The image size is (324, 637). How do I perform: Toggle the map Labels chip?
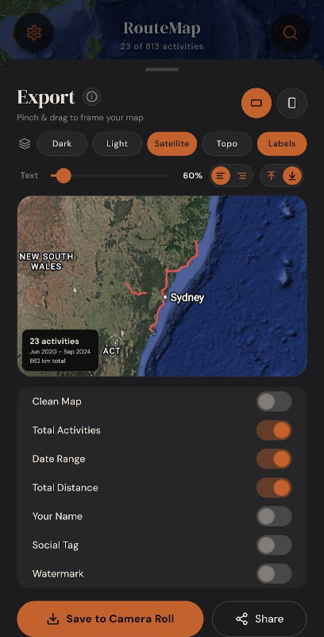282,144
